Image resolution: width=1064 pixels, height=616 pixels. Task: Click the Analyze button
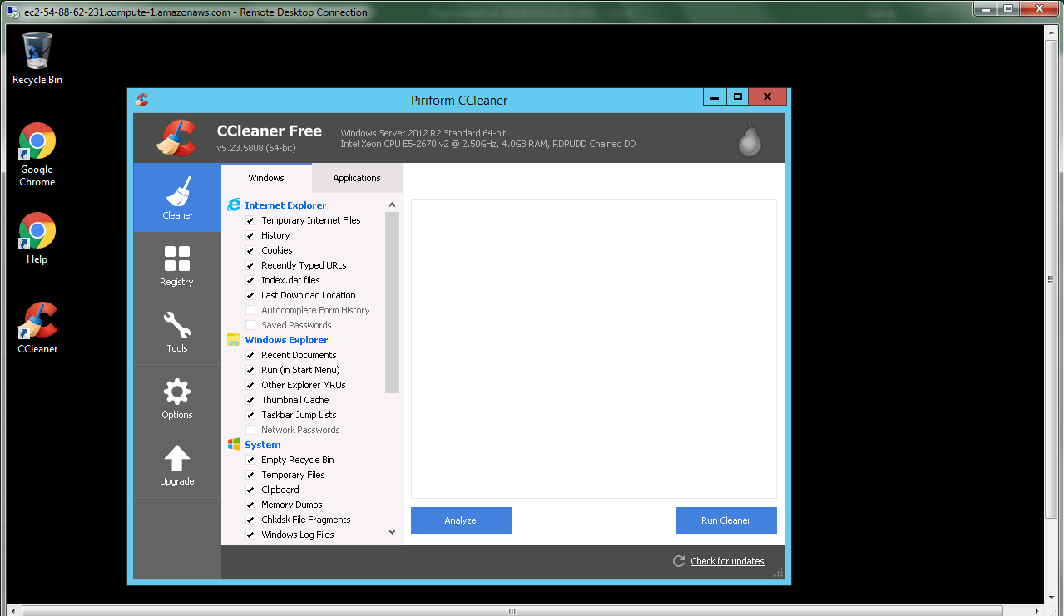pos(461,520)
